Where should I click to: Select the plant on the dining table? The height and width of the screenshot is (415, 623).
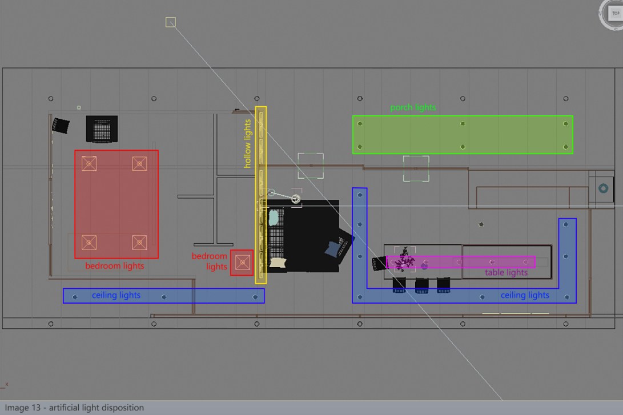pos(406,259)
